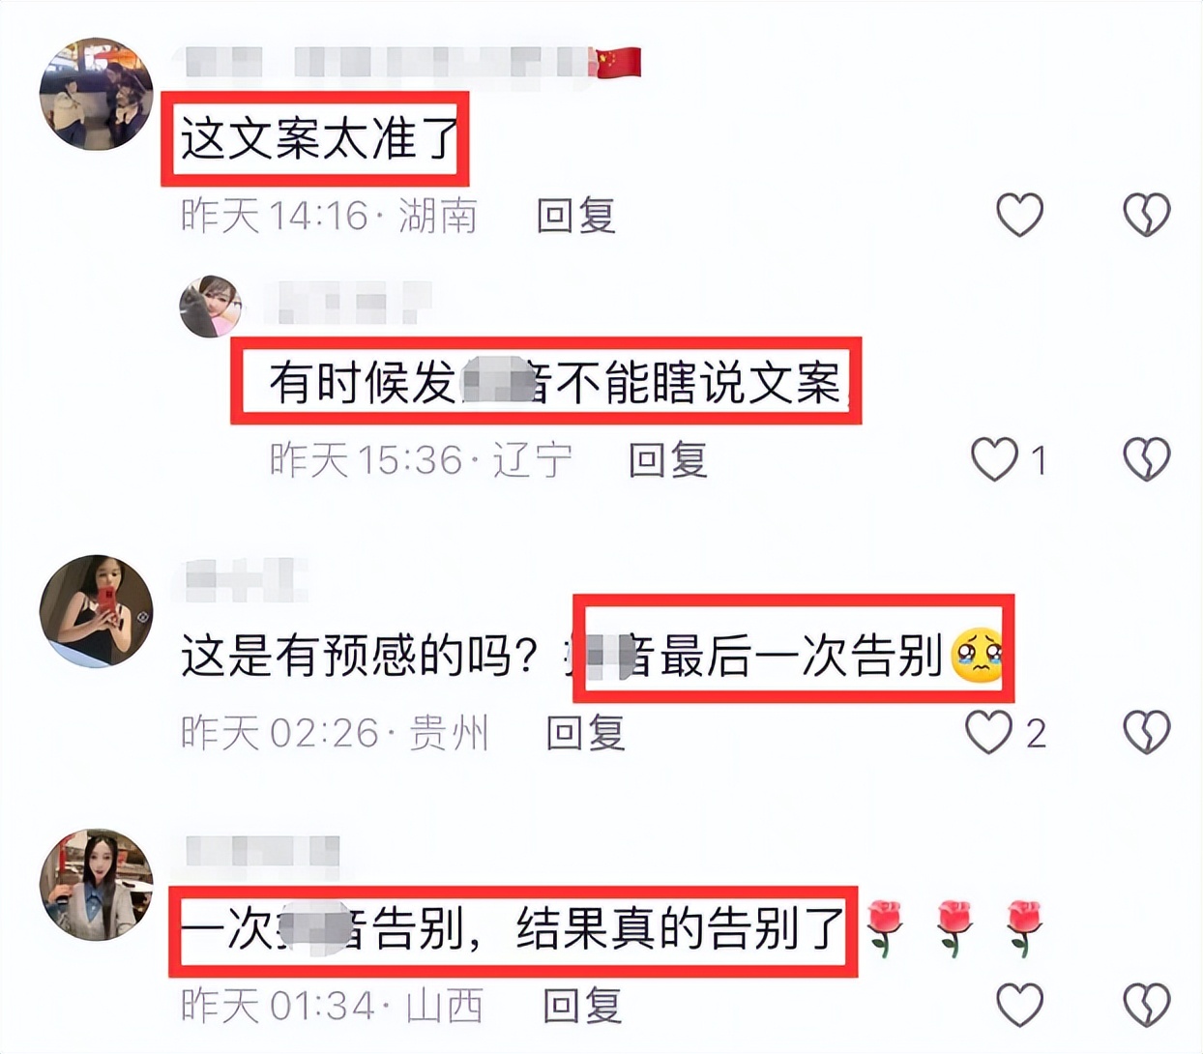Dislike the Shanxi comment with broken heart
This screenshot has height=1054, width=1203.
(x=1147, y=1006)
